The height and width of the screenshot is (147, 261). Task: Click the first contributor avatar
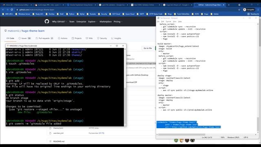point(176,140)
